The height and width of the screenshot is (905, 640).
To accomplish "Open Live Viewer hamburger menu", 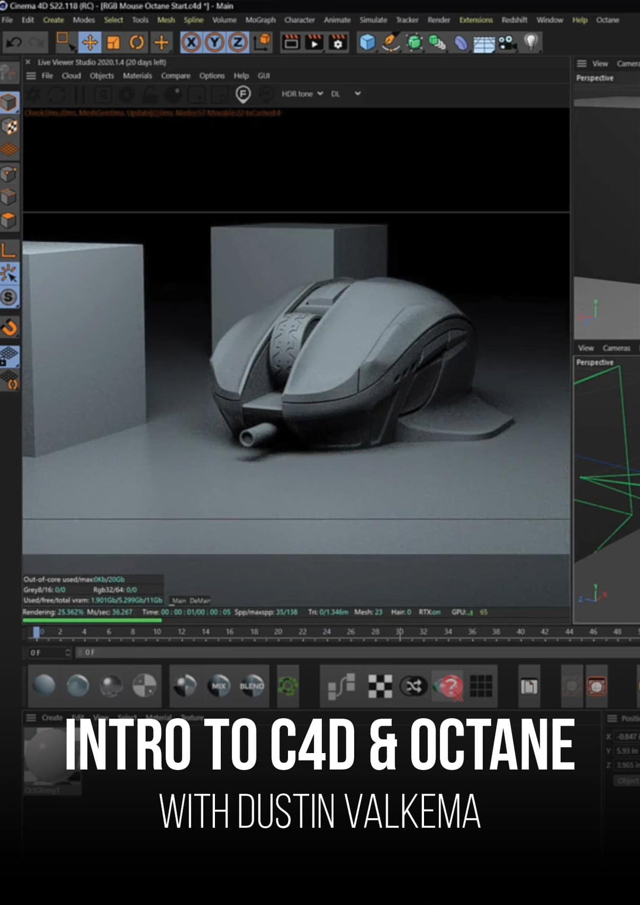I will (x=31, y=76).
